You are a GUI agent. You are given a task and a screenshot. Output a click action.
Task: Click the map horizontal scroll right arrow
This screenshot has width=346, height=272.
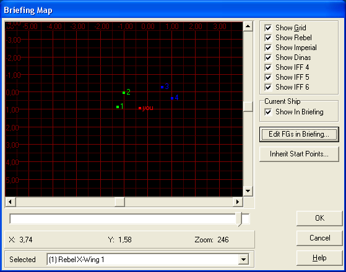[238, 202]
